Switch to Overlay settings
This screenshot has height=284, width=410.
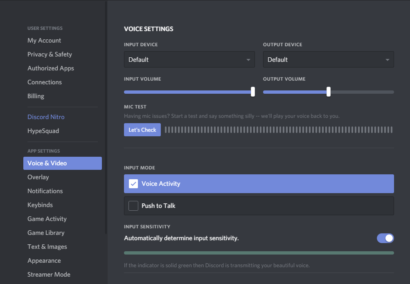(x=38, y=177)
